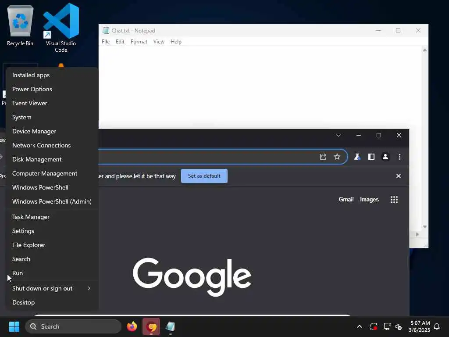449x337 pixels.
Task: Maximize the Notepad window
Action: point(398,30)
